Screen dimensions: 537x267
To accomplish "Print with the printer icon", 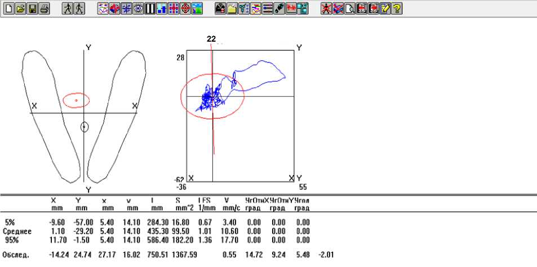I will click(x=45, y=8).
